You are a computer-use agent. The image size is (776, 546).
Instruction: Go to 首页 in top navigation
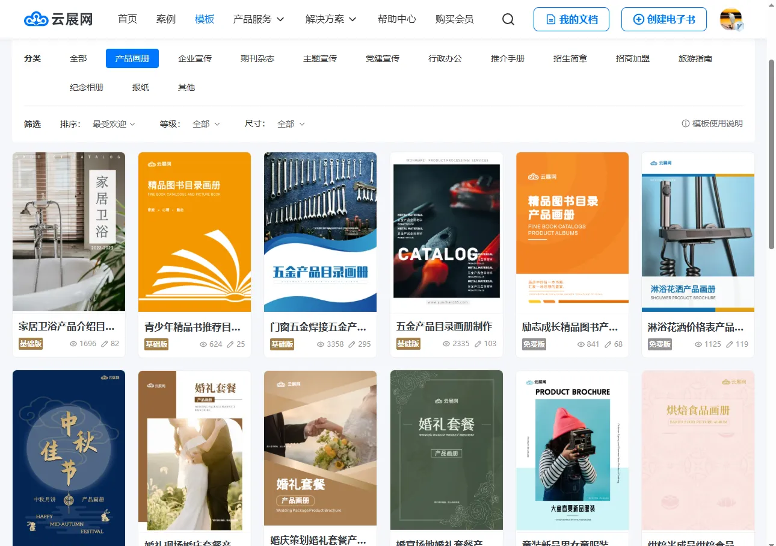[128, 19]
